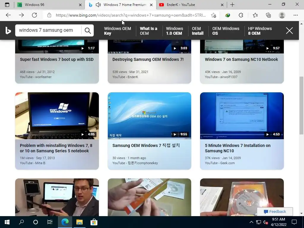Viewport: 304px width, 228px height.
Task: Click the scrollbar down arrow
Action: click(301, 213)
